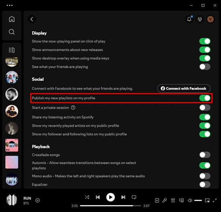Toggle Publish my new playlists on profile

click(205, 98)
